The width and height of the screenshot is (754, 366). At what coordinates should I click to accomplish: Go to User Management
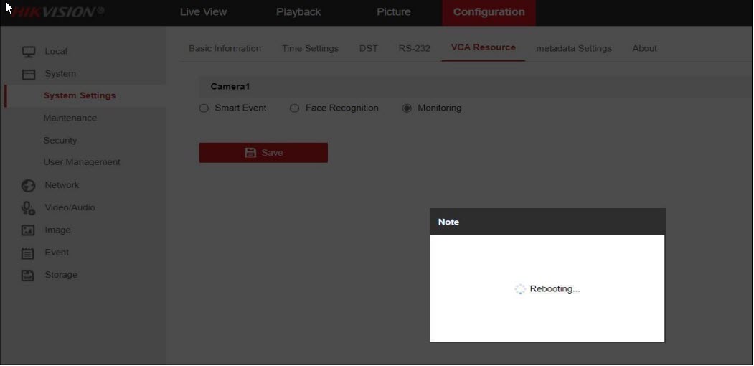(x=82, y=163)
